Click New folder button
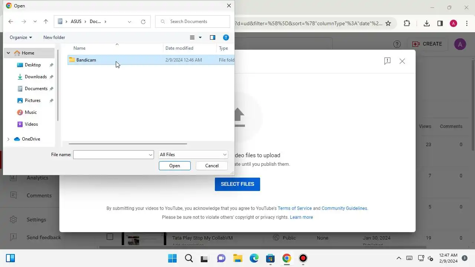This screenshot has width=475, height=267. pos(54,37)
